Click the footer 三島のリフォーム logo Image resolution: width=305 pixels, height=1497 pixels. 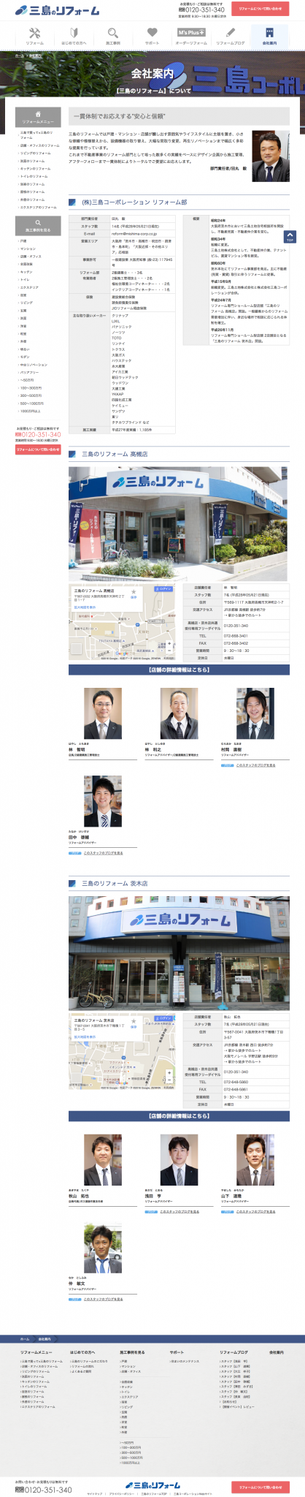point(152,1485)
